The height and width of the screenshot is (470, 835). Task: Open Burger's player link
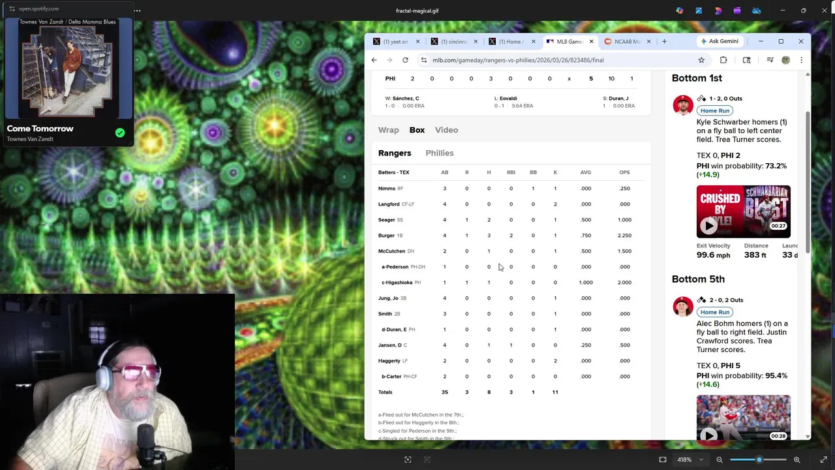(x=386, y=236)
